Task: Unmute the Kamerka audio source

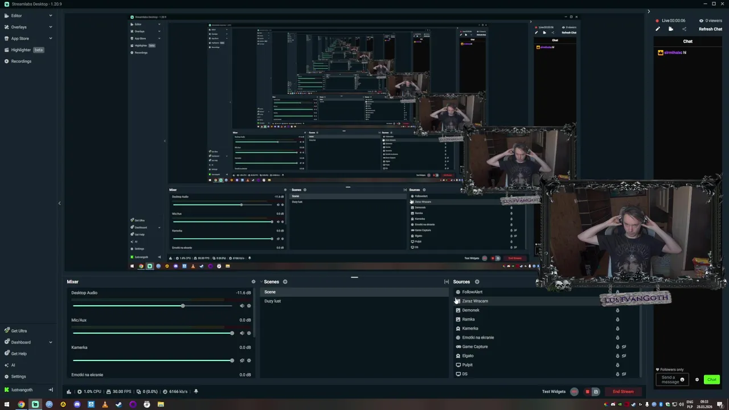Action: click(x=241, y=360)
